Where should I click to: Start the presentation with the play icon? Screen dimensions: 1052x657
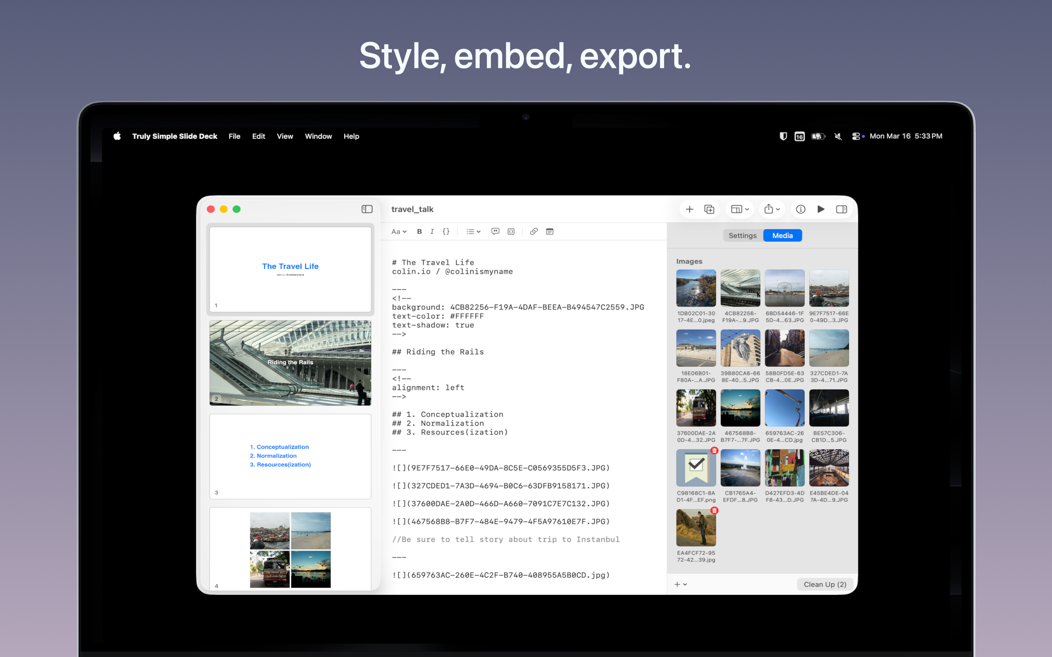pyautogui.click(x=821, y=209)
